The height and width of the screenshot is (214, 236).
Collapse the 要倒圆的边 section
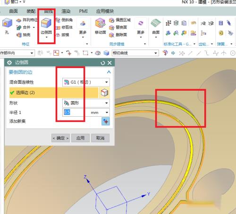pyautogui.click(x=109, y=72)
